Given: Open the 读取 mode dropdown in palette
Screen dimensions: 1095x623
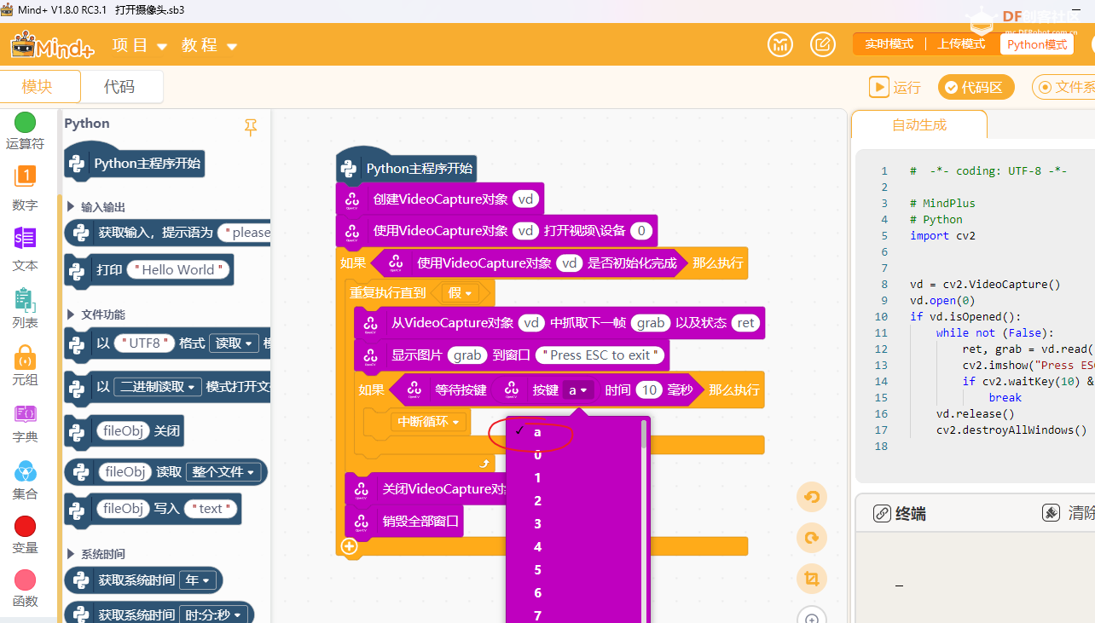Looking at the screenshot, I should pyautogui.click(x=234, y=343).
